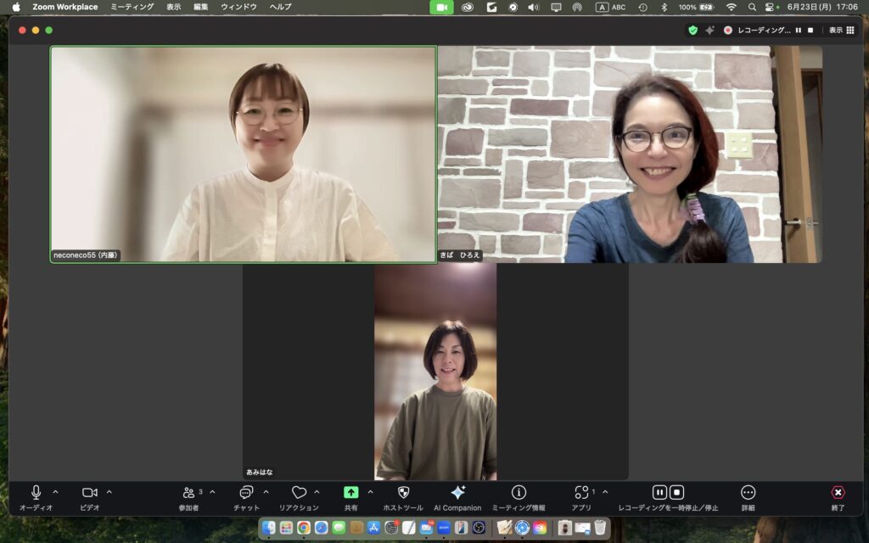Expand share options chevron beside 共有
Viewport: 869px width, 543px height.
pos(370,492)
